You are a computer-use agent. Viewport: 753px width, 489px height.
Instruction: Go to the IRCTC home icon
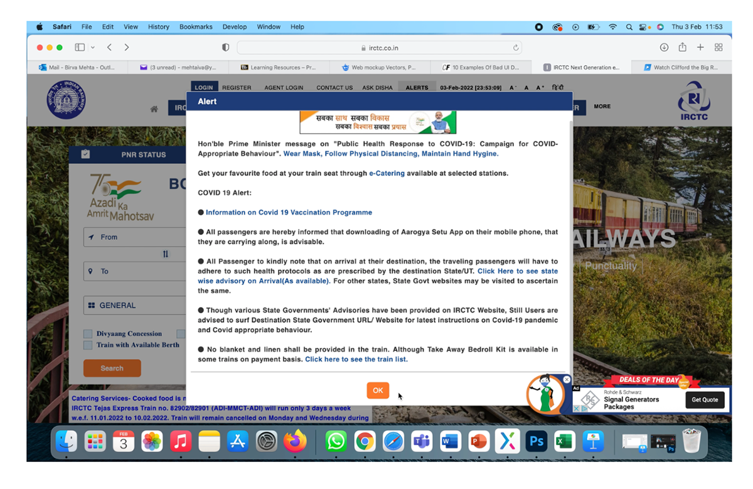click(154, 109)
